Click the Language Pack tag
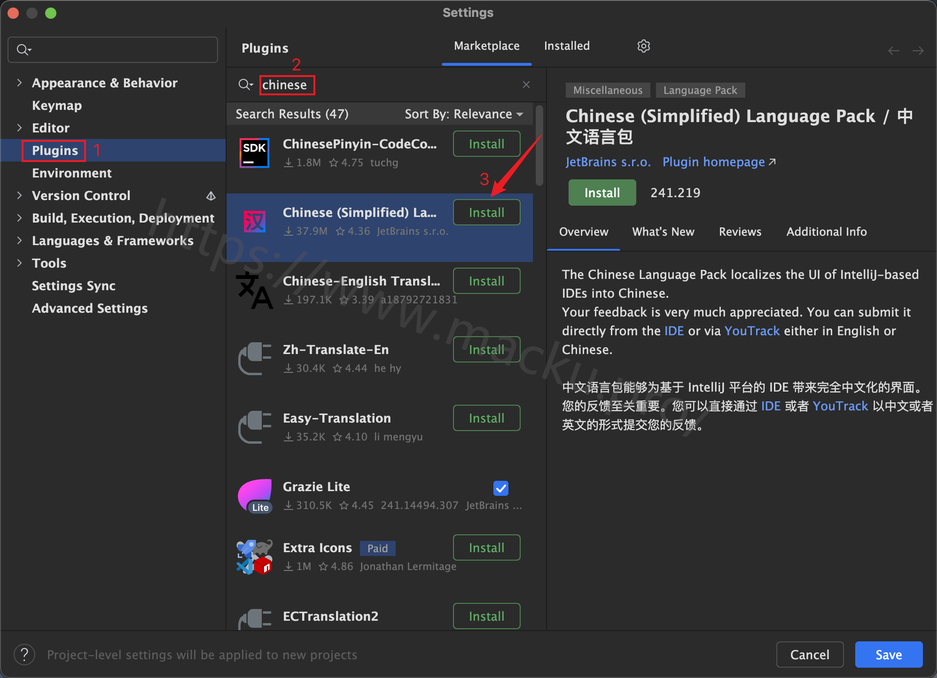This screenshot has width=937, height=678. point(700,90)
